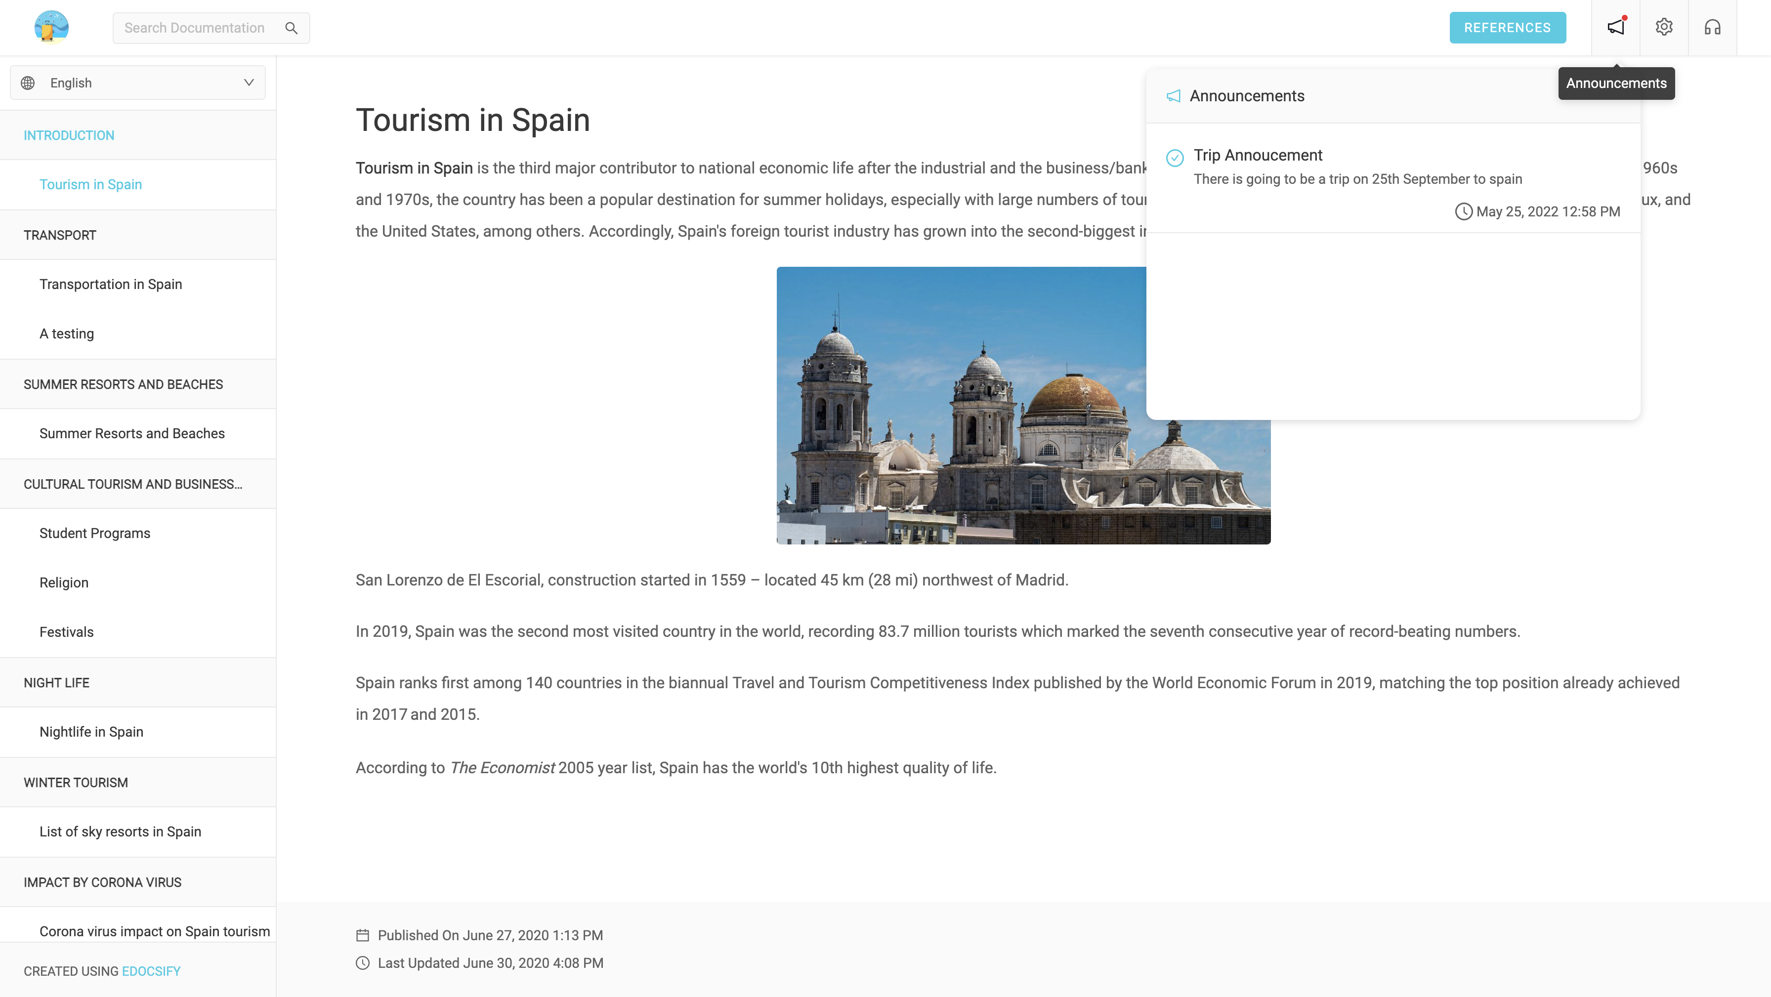Open the A testing page

tap(138, 334)
